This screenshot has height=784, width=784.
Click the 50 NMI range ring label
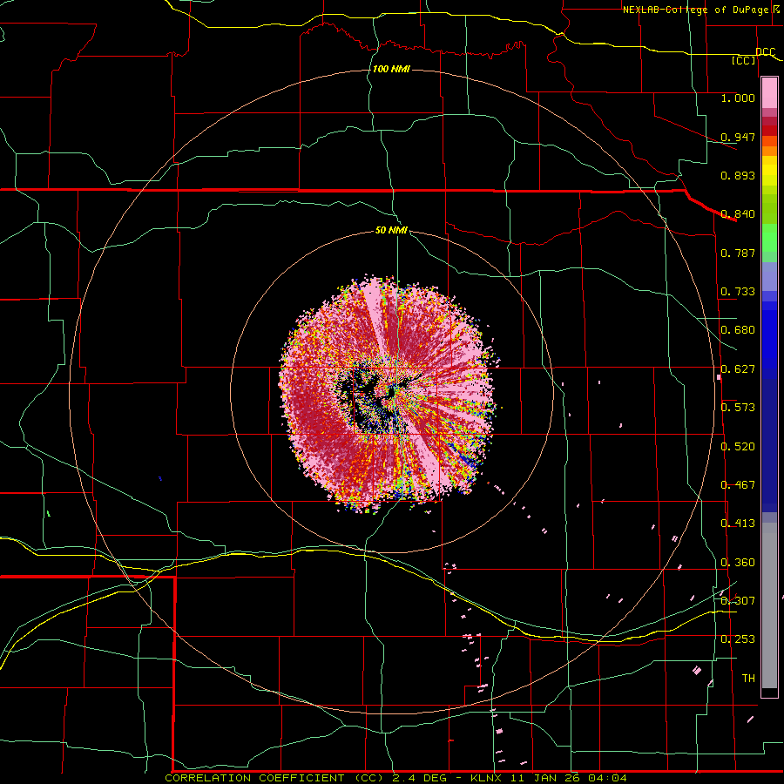click(391, 230)
